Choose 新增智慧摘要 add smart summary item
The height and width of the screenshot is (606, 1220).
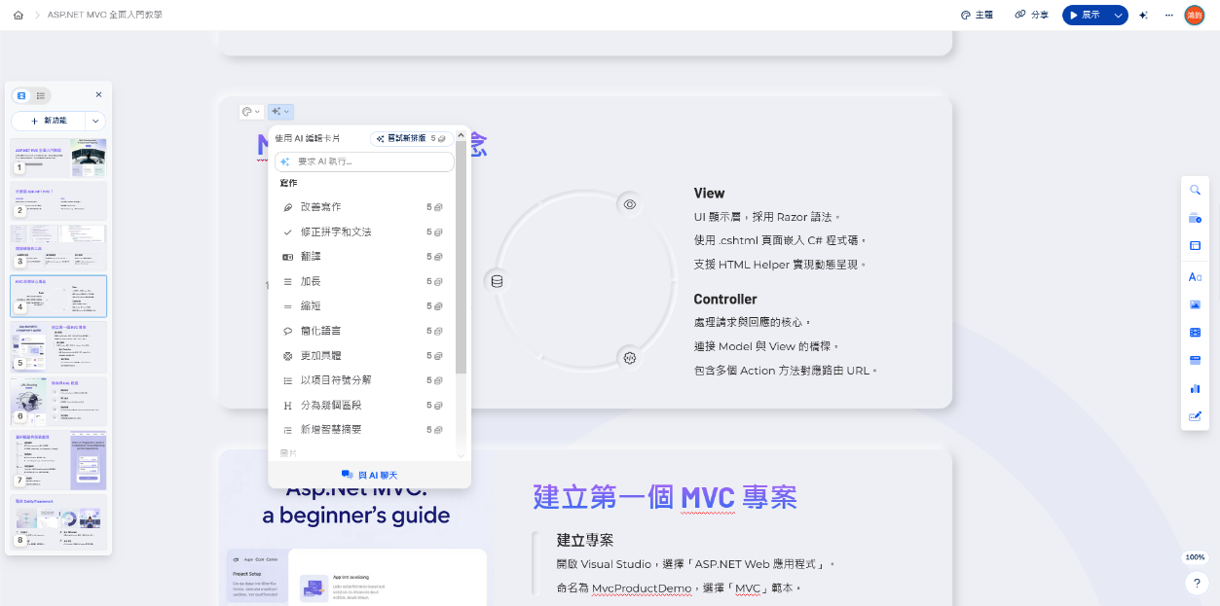click(x=363, y=429)
